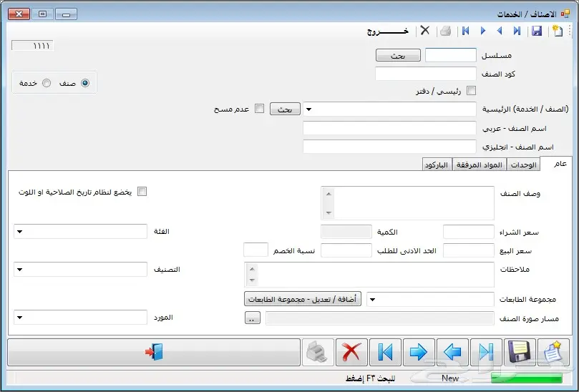Click the small New record toolbar icon

coord(558,31)
